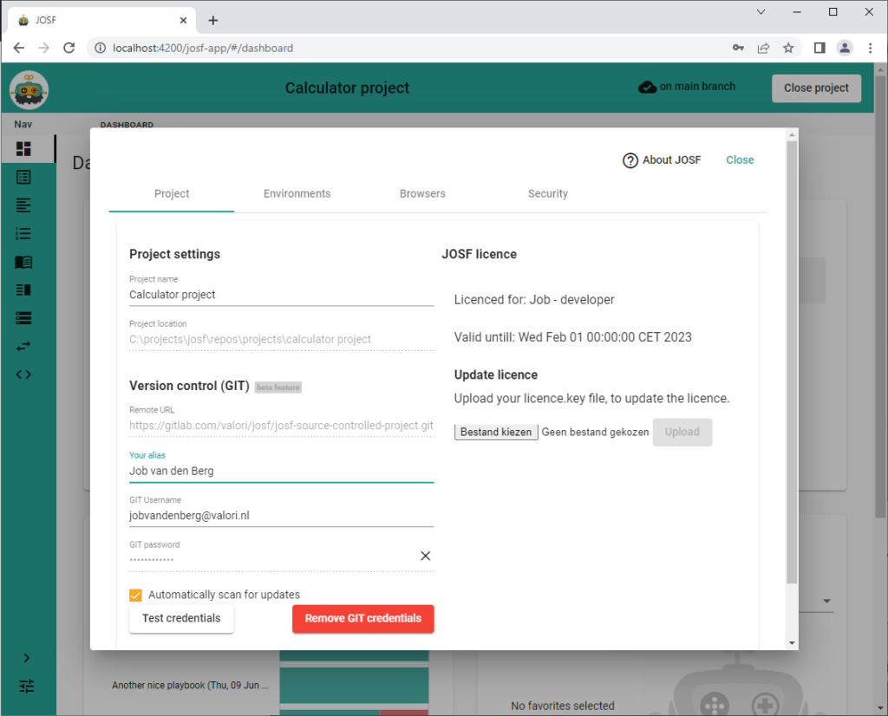Viewport: 888px width, 716px height.
Task: Select the Browsers tab
Action: [422, 193]
